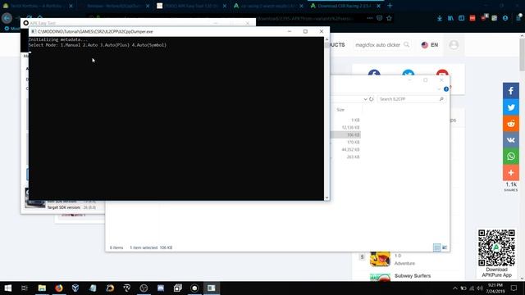Toggle the Firefox sidebar icon
Screen dimensions: 525x295
tap(461, 18)
